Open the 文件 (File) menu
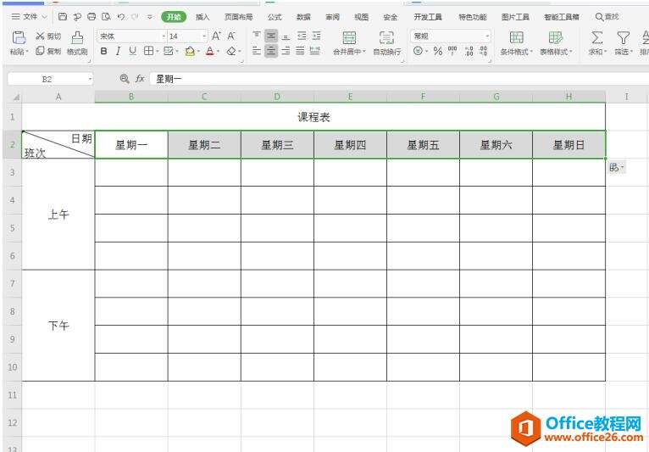The height and width of the screenshot is (452, 649). tap(30, 17)
